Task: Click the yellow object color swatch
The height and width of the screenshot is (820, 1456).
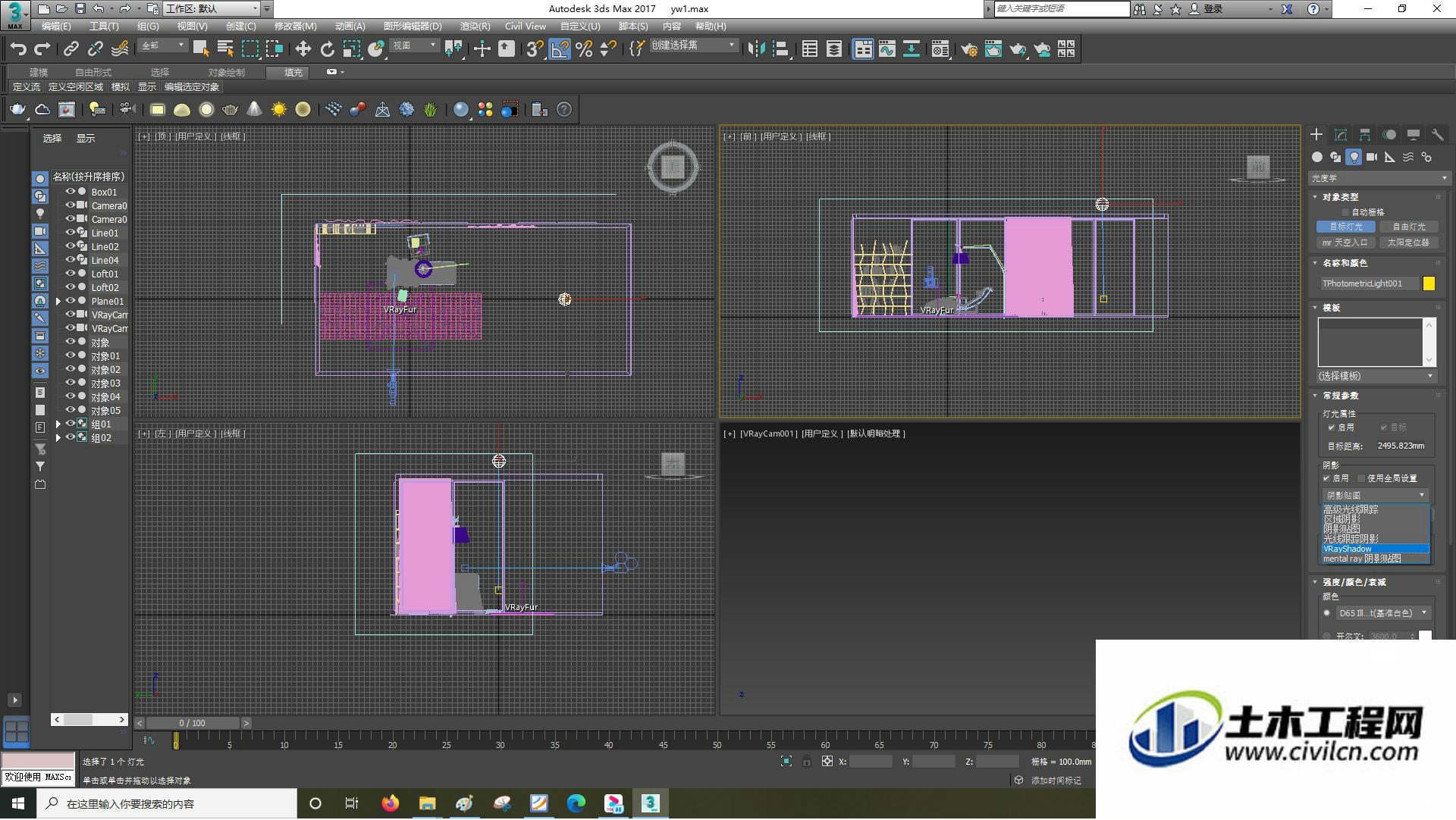Action: 1429,283
